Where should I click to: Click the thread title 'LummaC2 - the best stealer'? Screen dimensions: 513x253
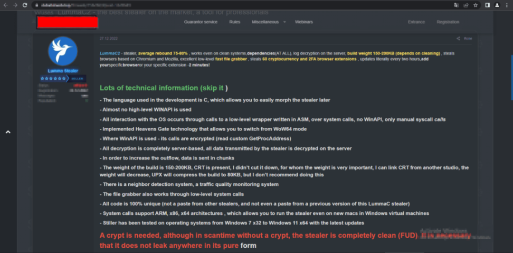[x=163, y=13]
